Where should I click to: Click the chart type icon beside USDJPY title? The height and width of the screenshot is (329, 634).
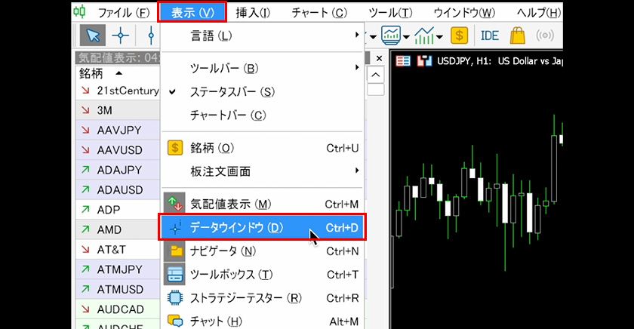[425, 60]
